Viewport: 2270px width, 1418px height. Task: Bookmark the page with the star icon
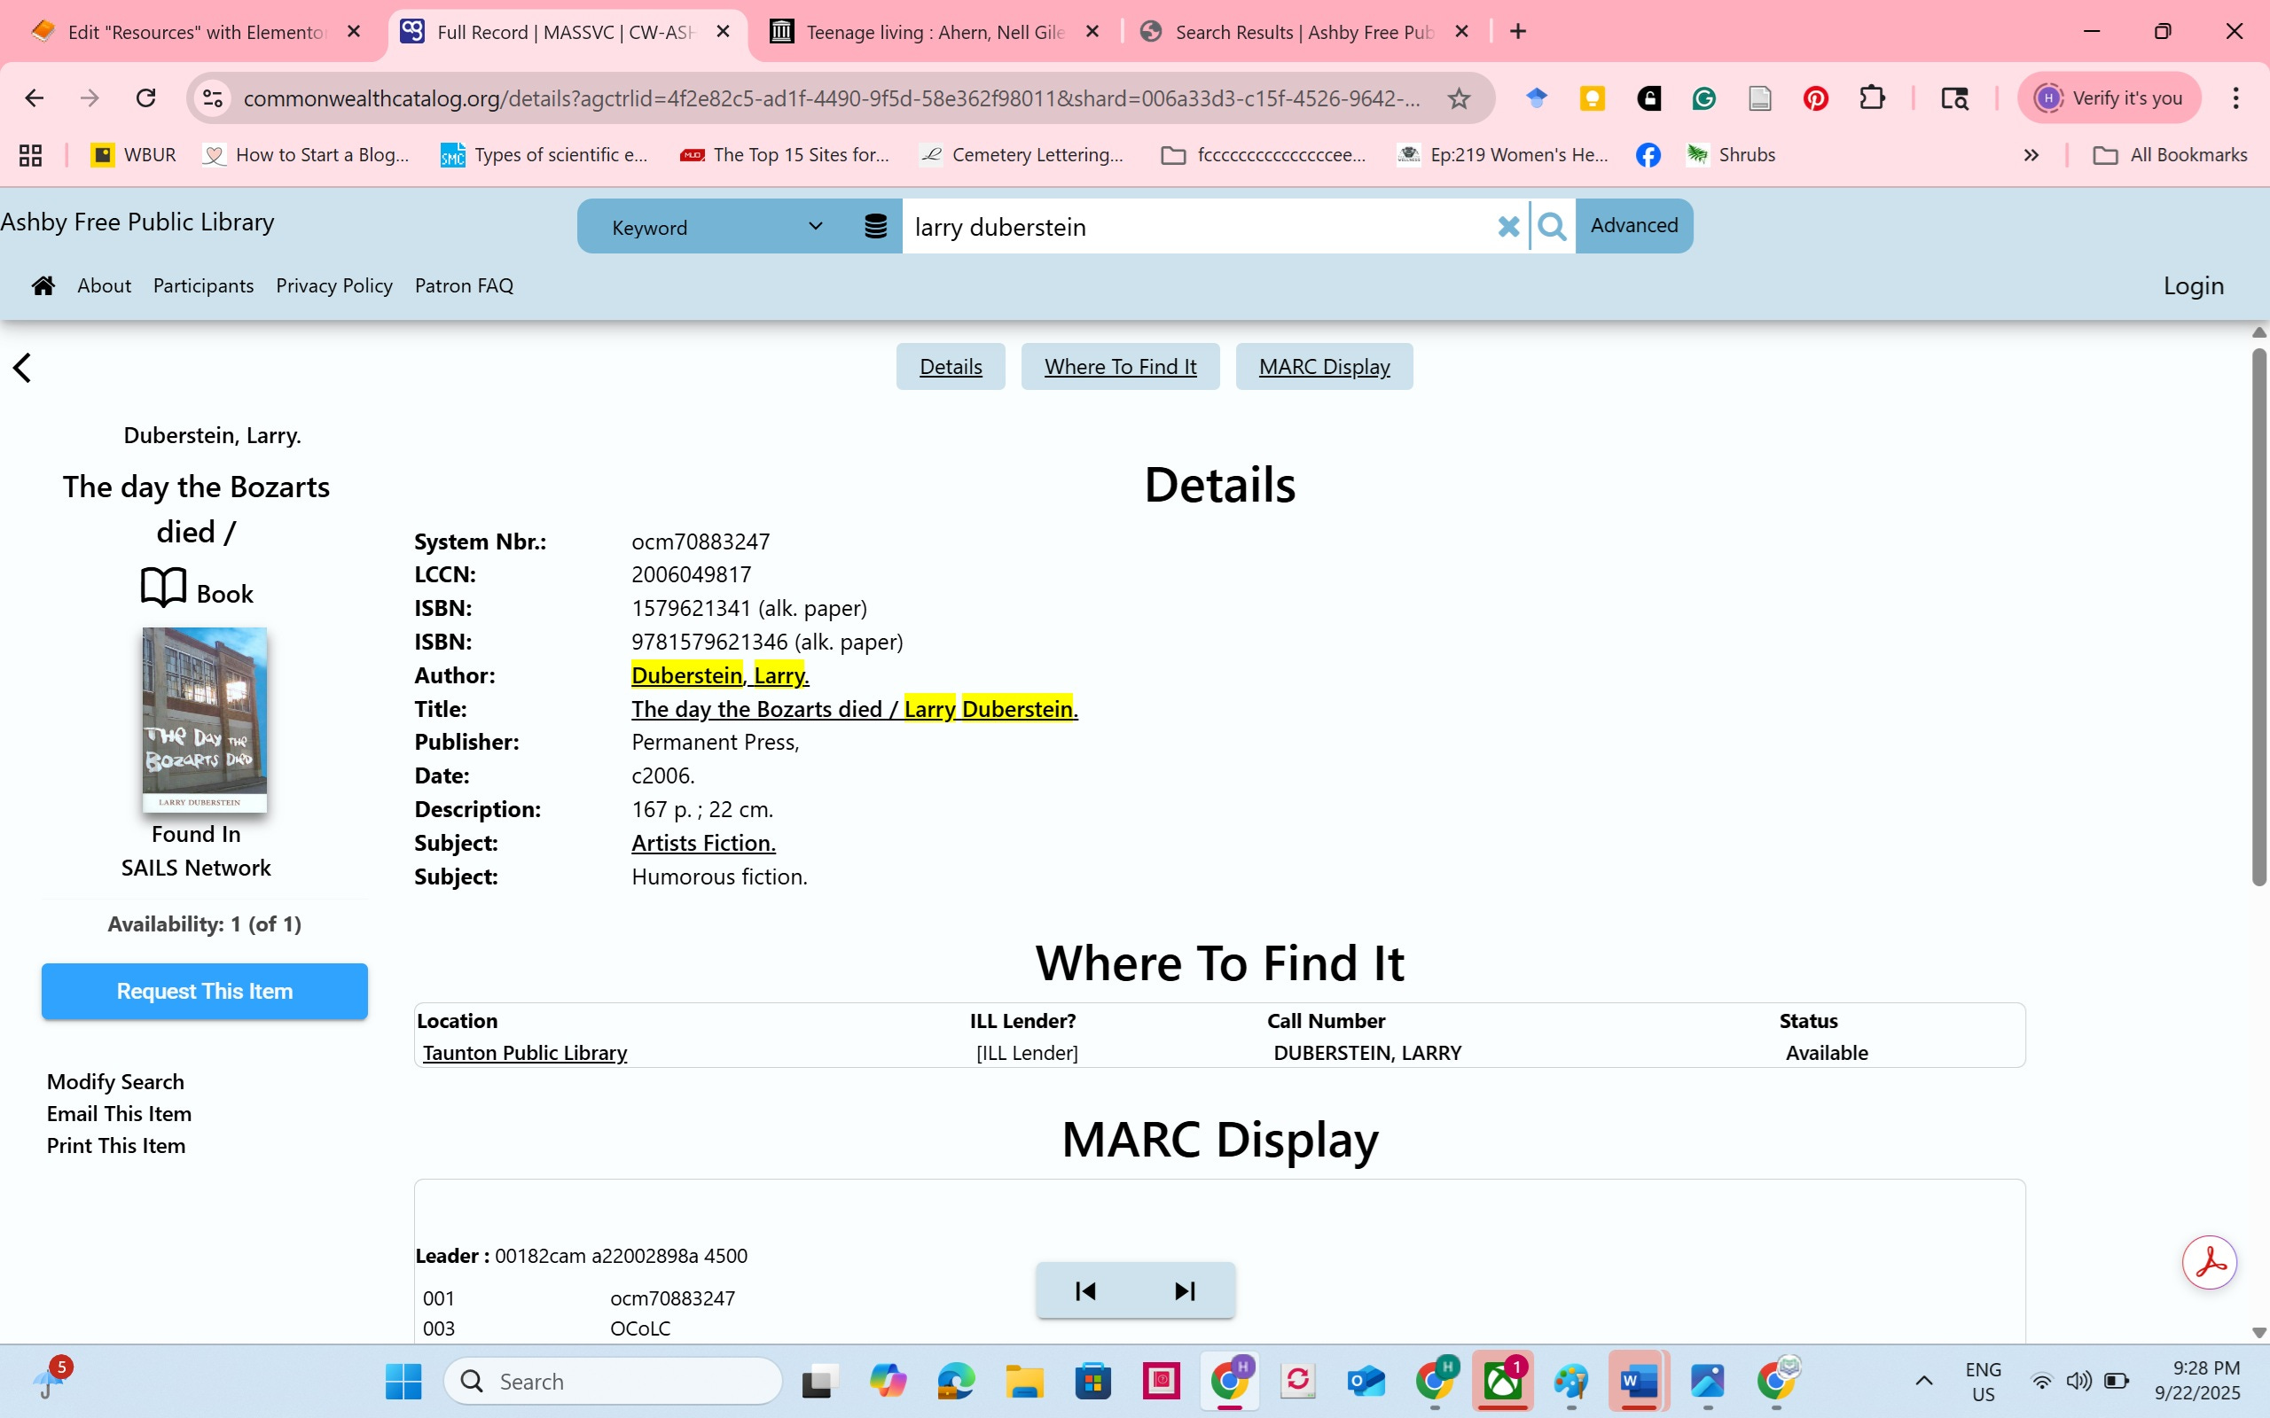pos(1459,98)
